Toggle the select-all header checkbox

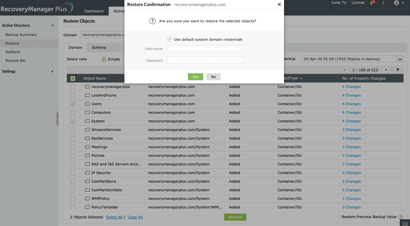[x=73, y=78]
